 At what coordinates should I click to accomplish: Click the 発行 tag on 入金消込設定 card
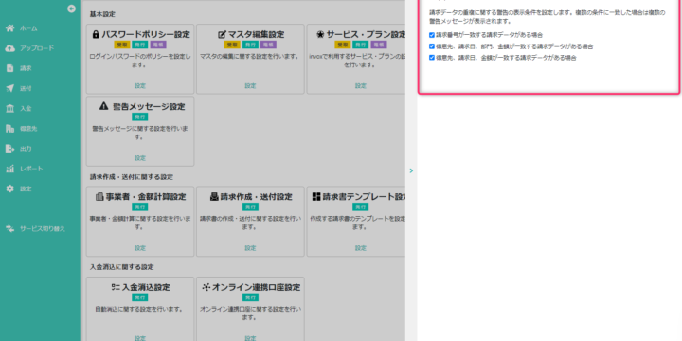[140, 297]
